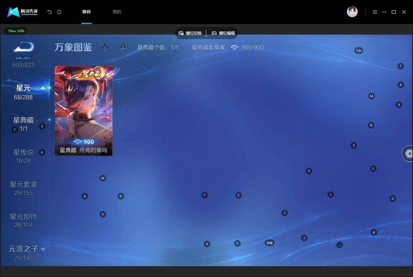Click the number 8 key marker
The image size is (413, 277).
click(x=401, y=85)
